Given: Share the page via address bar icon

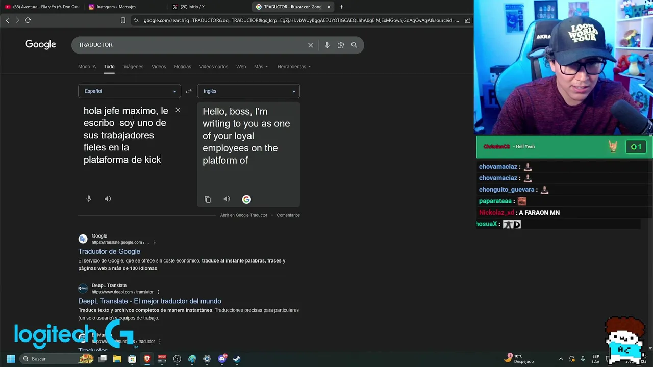Looking at the screenshot, I should pos(467,20).
